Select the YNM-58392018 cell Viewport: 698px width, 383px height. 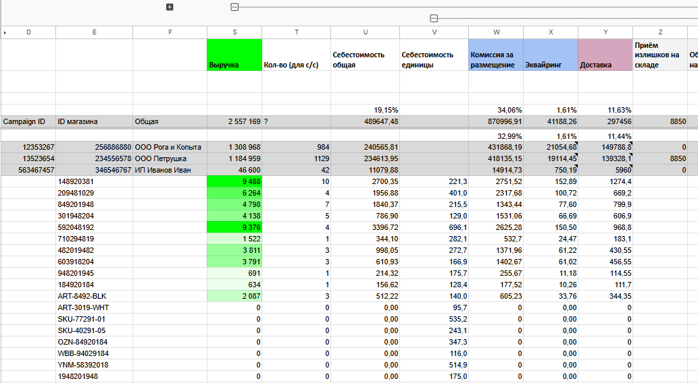click(x=95, y=365)
